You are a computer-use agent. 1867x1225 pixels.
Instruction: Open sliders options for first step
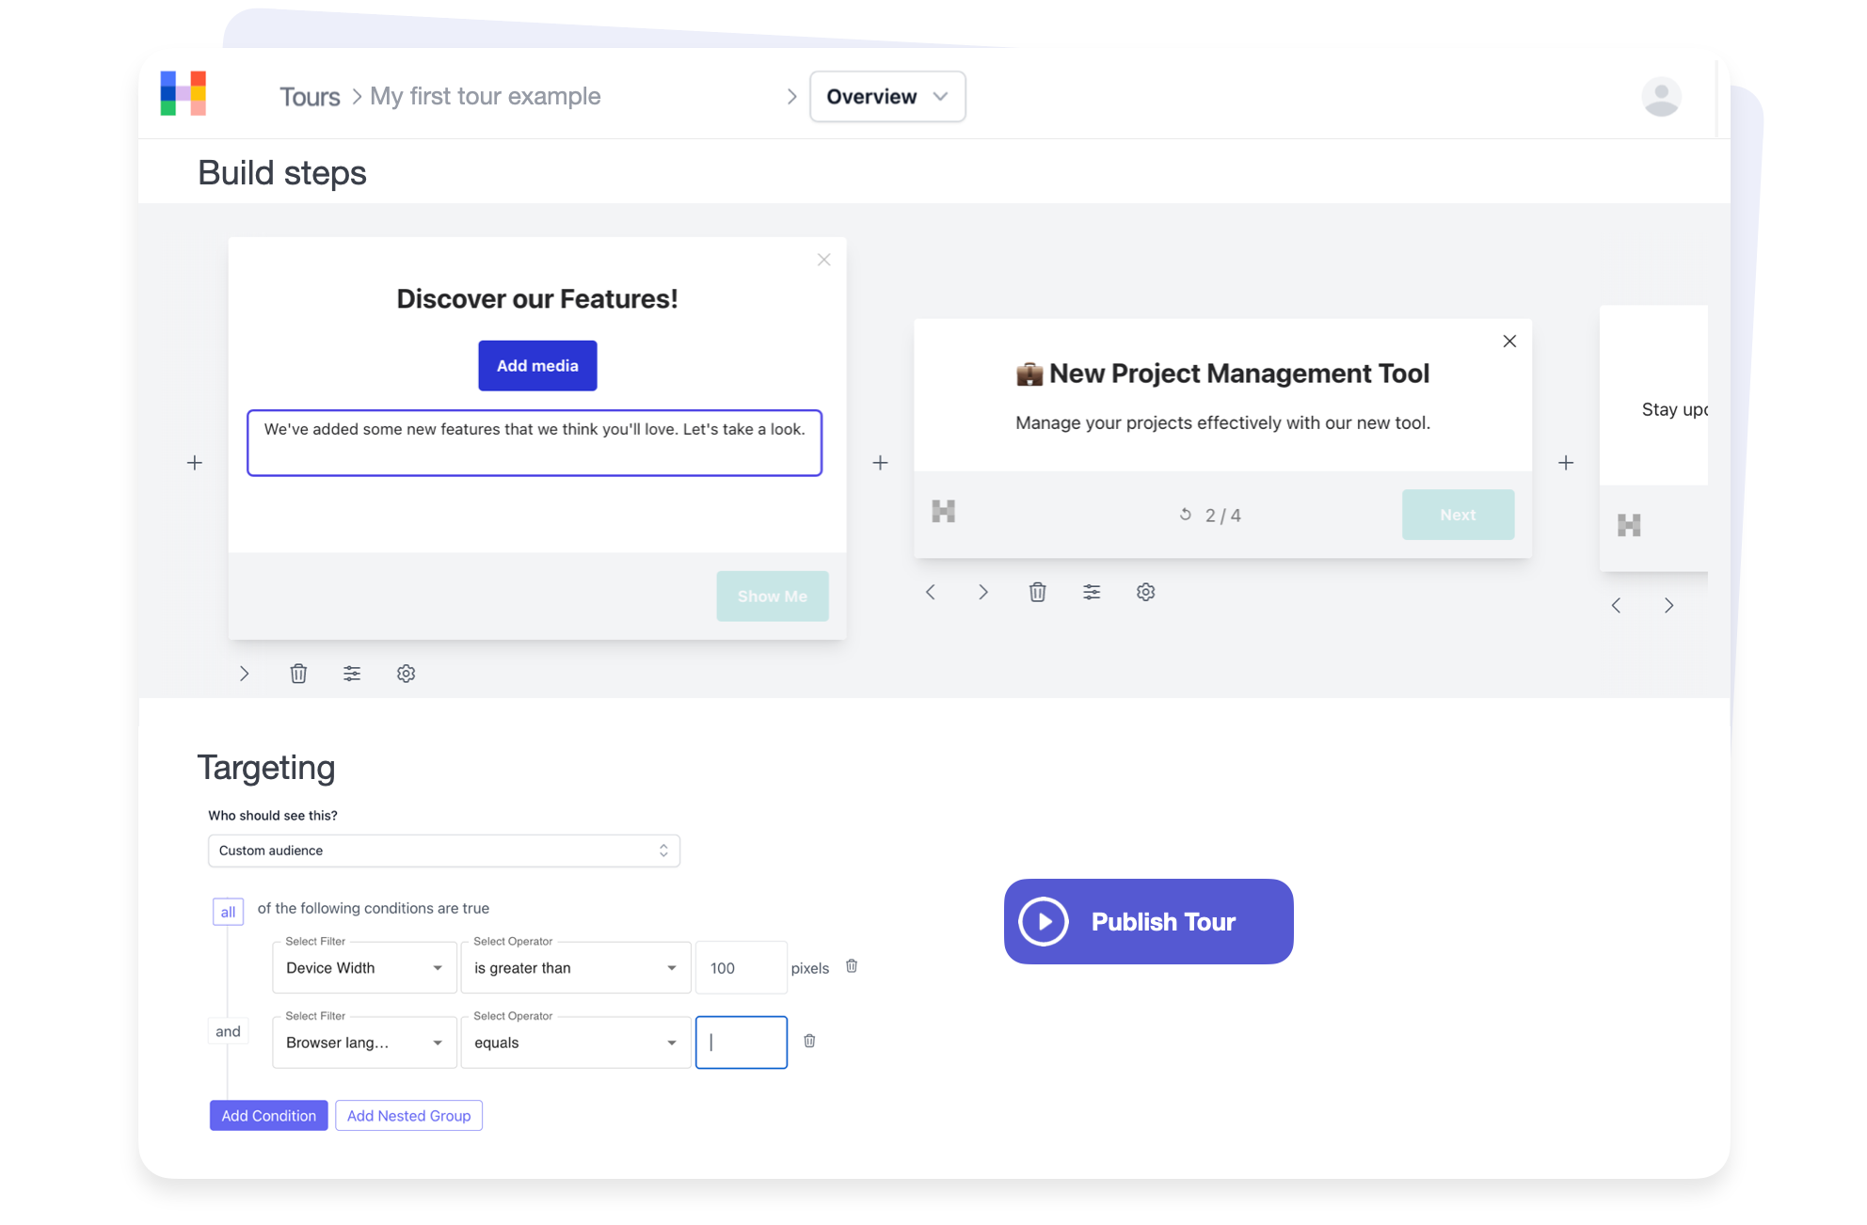[x=352, y=674]
